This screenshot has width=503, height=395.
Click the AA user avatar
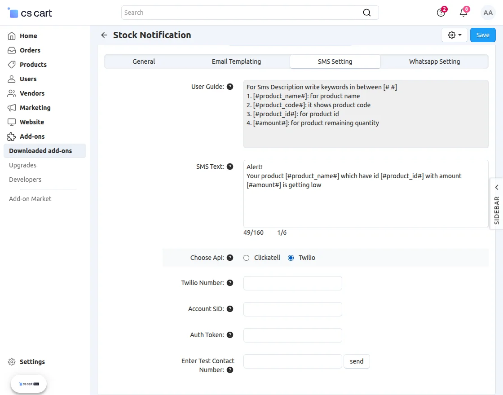(x=488, y=13)
